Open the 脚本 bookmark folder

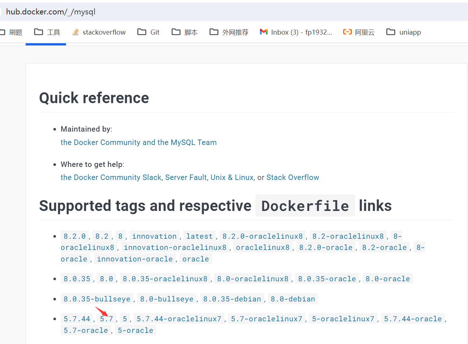[x=184, y=32]
